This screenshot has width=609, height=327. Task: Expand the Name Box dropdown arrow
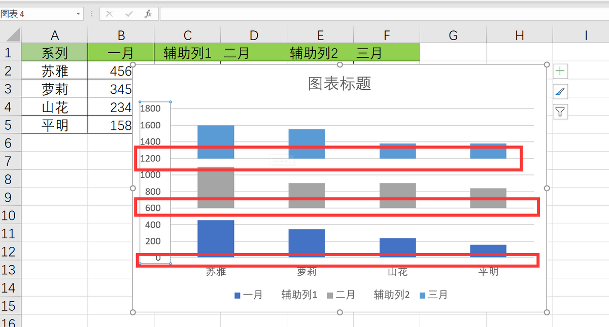tap(78, 14)
